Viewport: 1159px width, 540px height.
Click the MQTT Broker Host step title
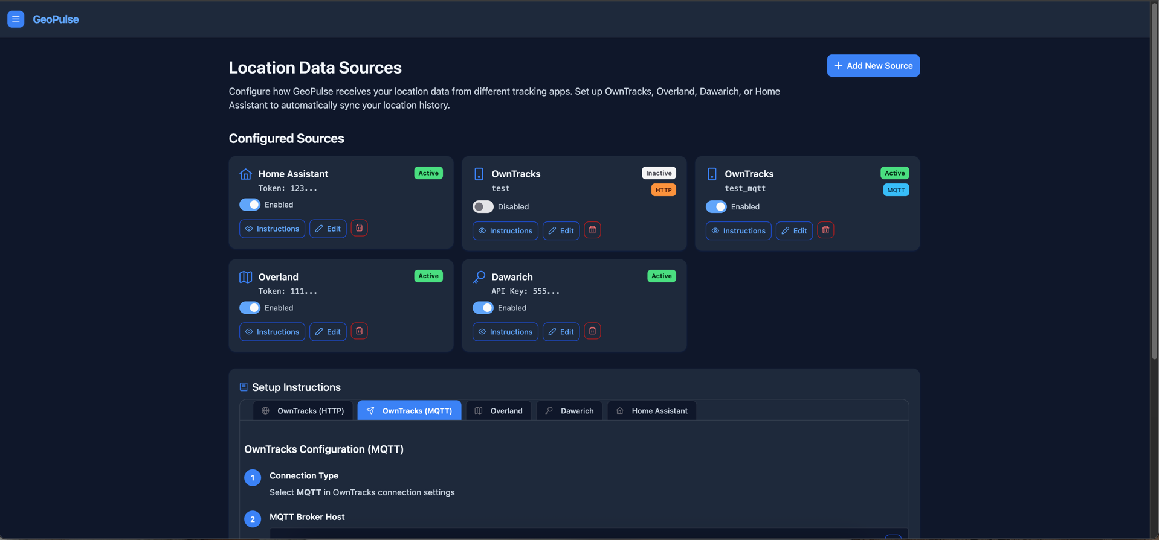click(307, 517)
